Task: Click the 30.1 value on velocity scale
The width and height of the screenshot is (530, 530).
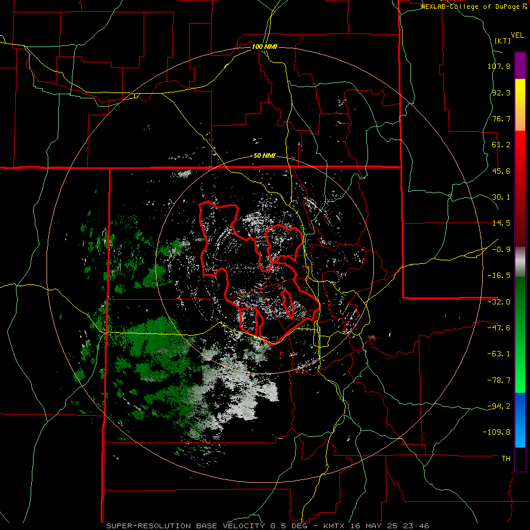Action: pos(501,197)
